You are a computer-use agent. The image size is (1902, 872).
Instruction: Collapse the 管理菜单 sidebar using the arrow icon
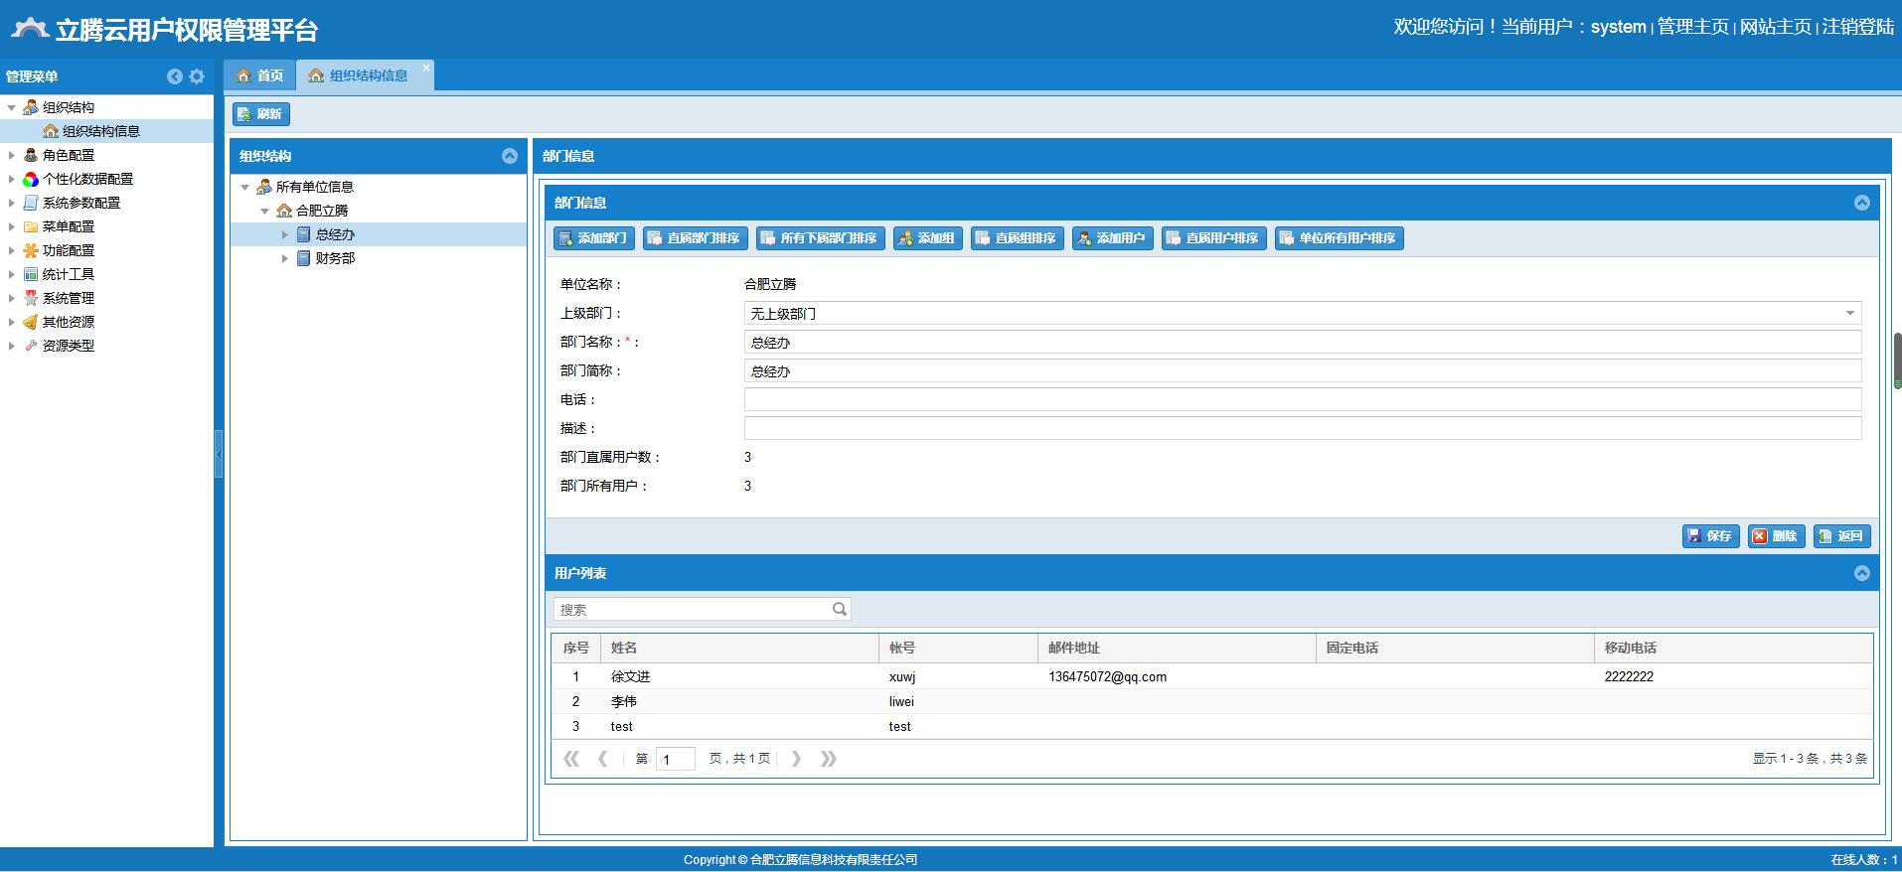click(175, 76)
